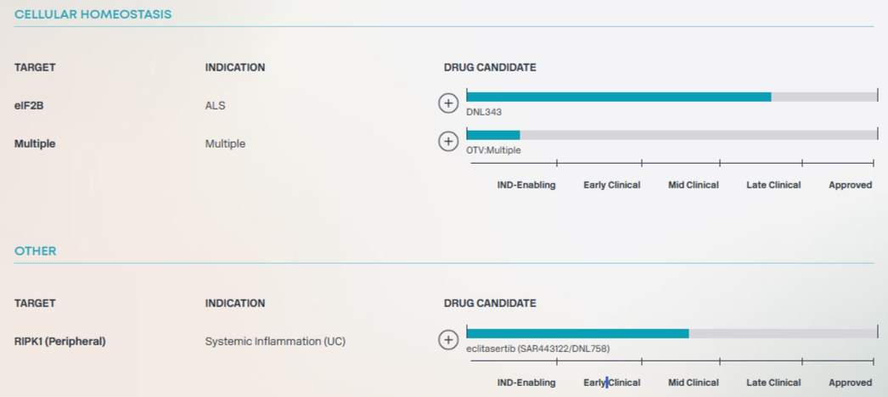Click the eIF2B target name
Image resolution: width=888 pixels, height=397 pixels.
coord(29,106)
